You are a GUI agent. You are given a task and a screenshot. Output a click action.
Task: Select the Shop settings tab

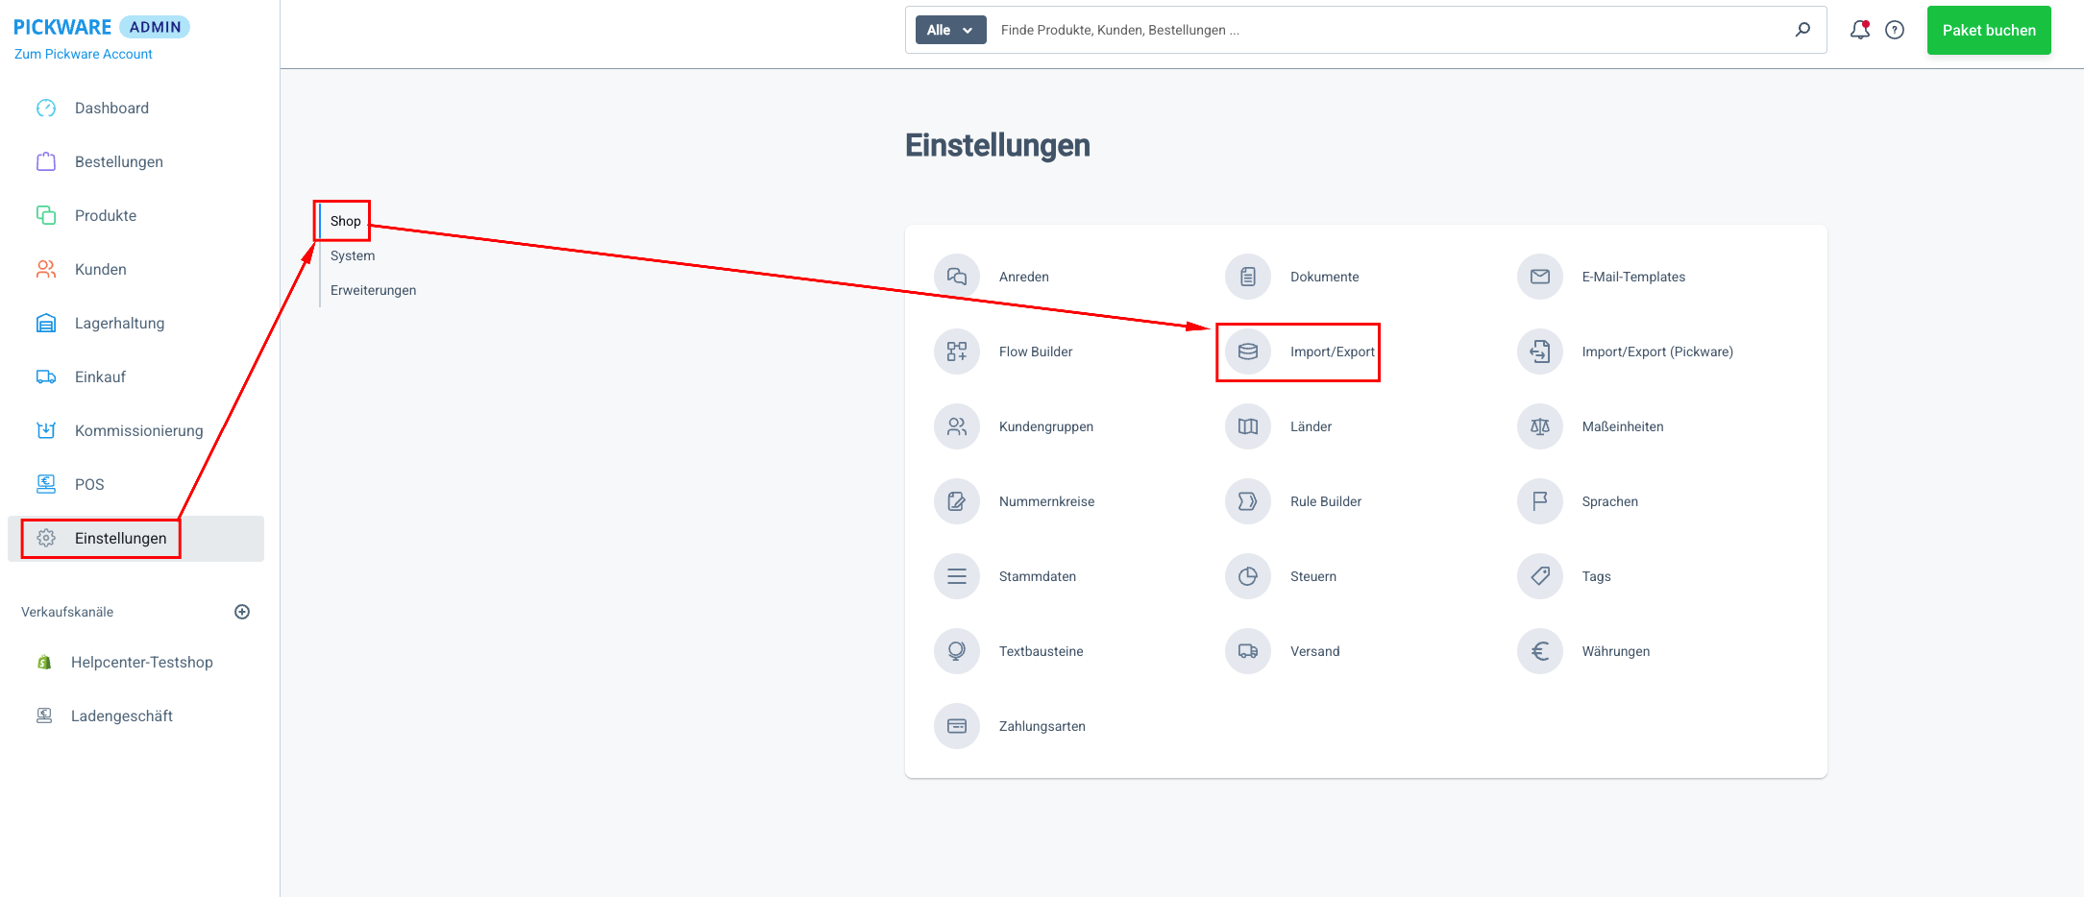tap(345, 221)
